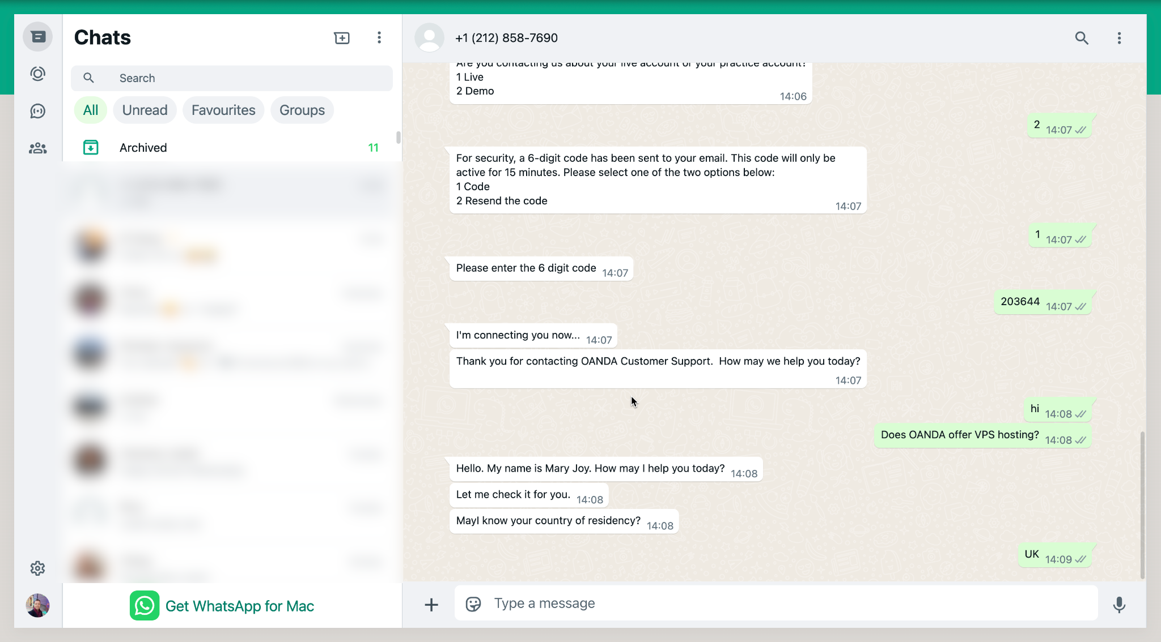1161x642 pixels.
Task: Open the Communities sidebar icon
Action: point(38,148)
